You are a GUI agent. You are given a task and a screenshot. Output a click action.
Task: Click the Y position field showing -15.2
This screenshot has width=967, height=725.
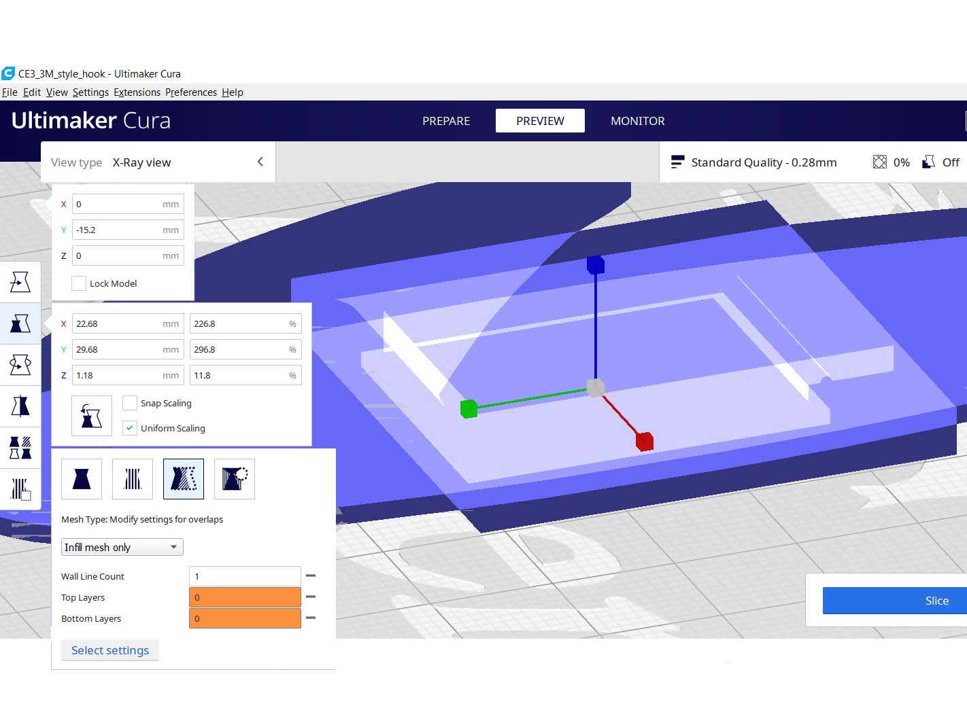tap(128, 230)
